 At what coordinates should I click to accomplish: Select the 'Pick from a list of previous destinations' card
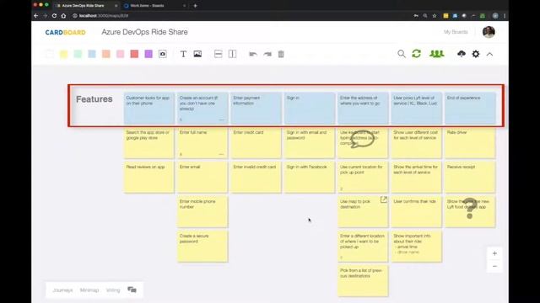coord(363,281)
